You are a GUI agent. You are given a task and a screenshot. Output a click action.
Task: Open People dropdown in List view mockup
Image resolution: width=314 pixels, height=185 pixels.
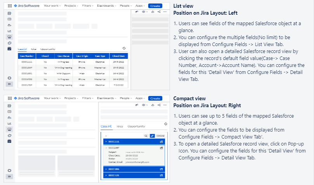[126, 6]
